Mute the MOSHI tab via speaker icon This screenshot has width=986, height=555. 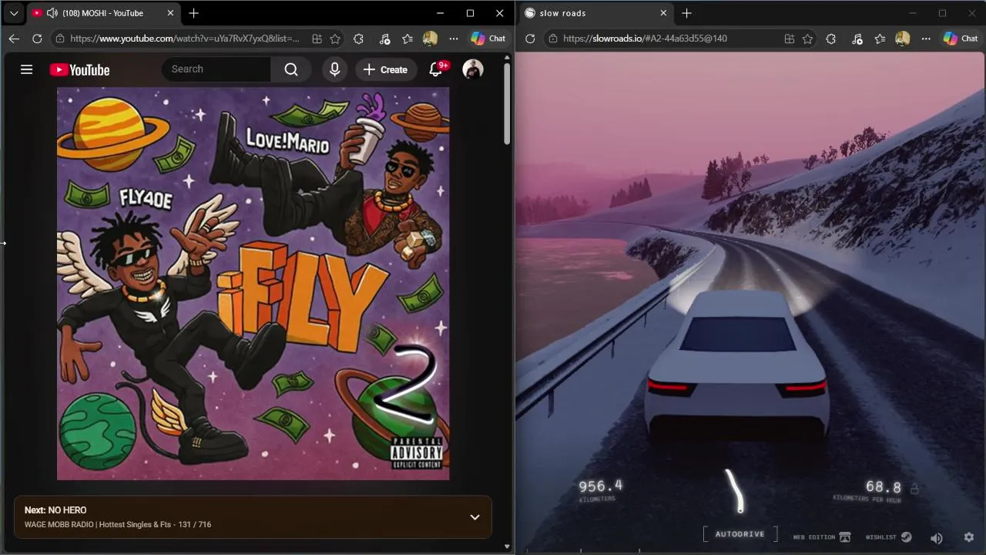coord(52,13)
